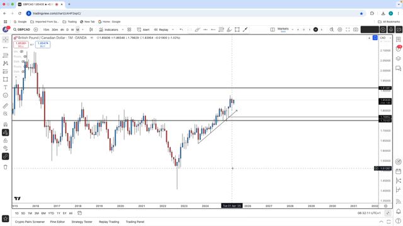Image resolution: width=403 pixels, height=226 pixels.
Task: Click the Indicators button
Action: pyautogui.click(x=109, y=30)
